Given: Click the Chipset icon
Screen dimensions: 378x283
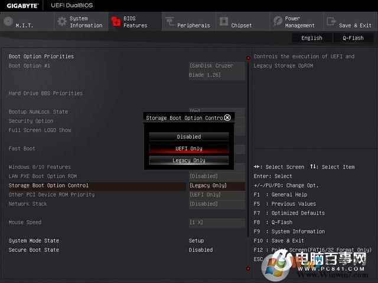Looking at the screenshot, I should [223, 22].
